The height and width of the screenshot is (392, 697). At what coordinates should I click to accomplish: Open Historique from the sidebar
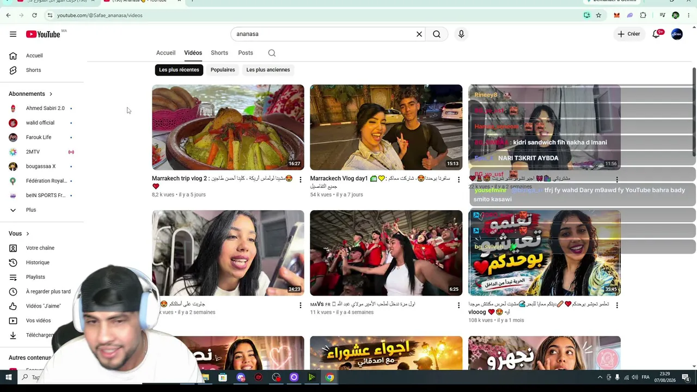pos(38,262)
